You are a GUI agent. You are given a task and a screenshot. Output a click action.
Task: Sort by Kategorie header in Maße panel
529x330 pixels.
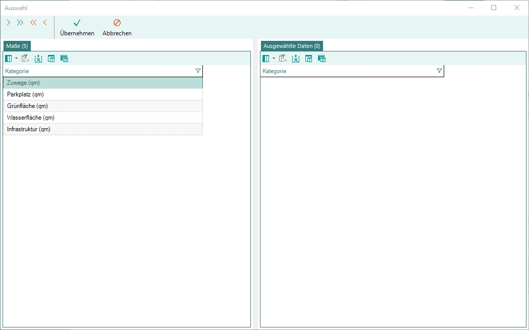pyautogui.click(x=76, y=71)
